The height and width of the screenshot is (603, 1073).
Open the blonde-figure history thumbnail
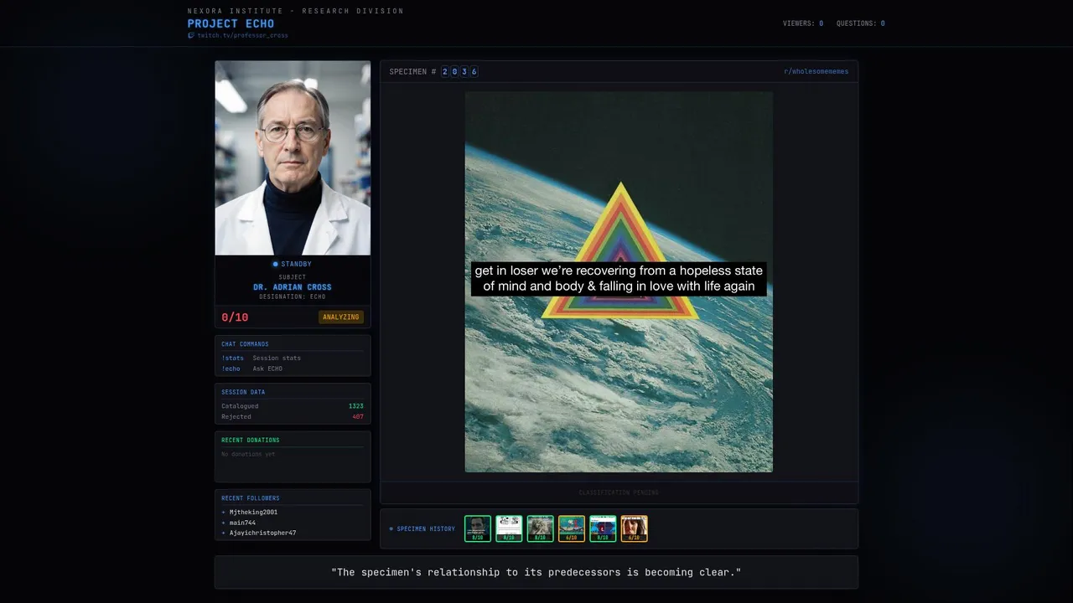(x=541, y=528)
